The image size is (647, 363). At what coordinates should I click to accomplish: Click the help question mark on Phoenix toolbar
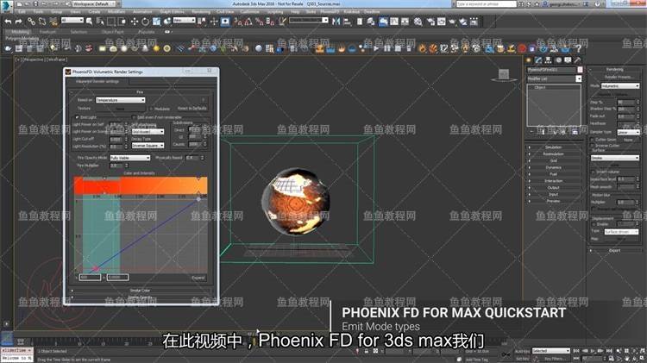pos(579,48)
